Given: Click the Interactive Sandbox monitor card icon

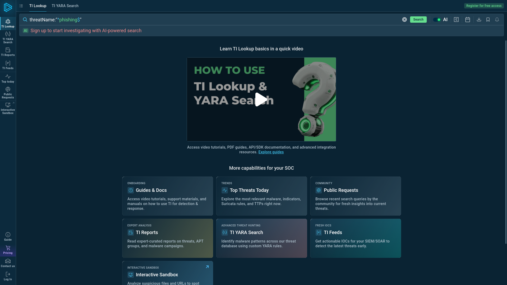Looking at the screenshot, I should 130,275.
